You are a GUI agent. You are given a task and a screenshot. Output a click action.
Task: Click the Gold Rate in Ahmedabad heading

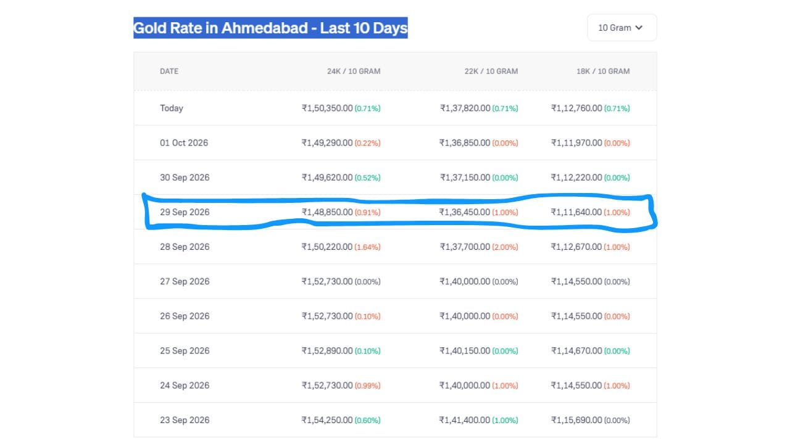click(x=270, y=28)
